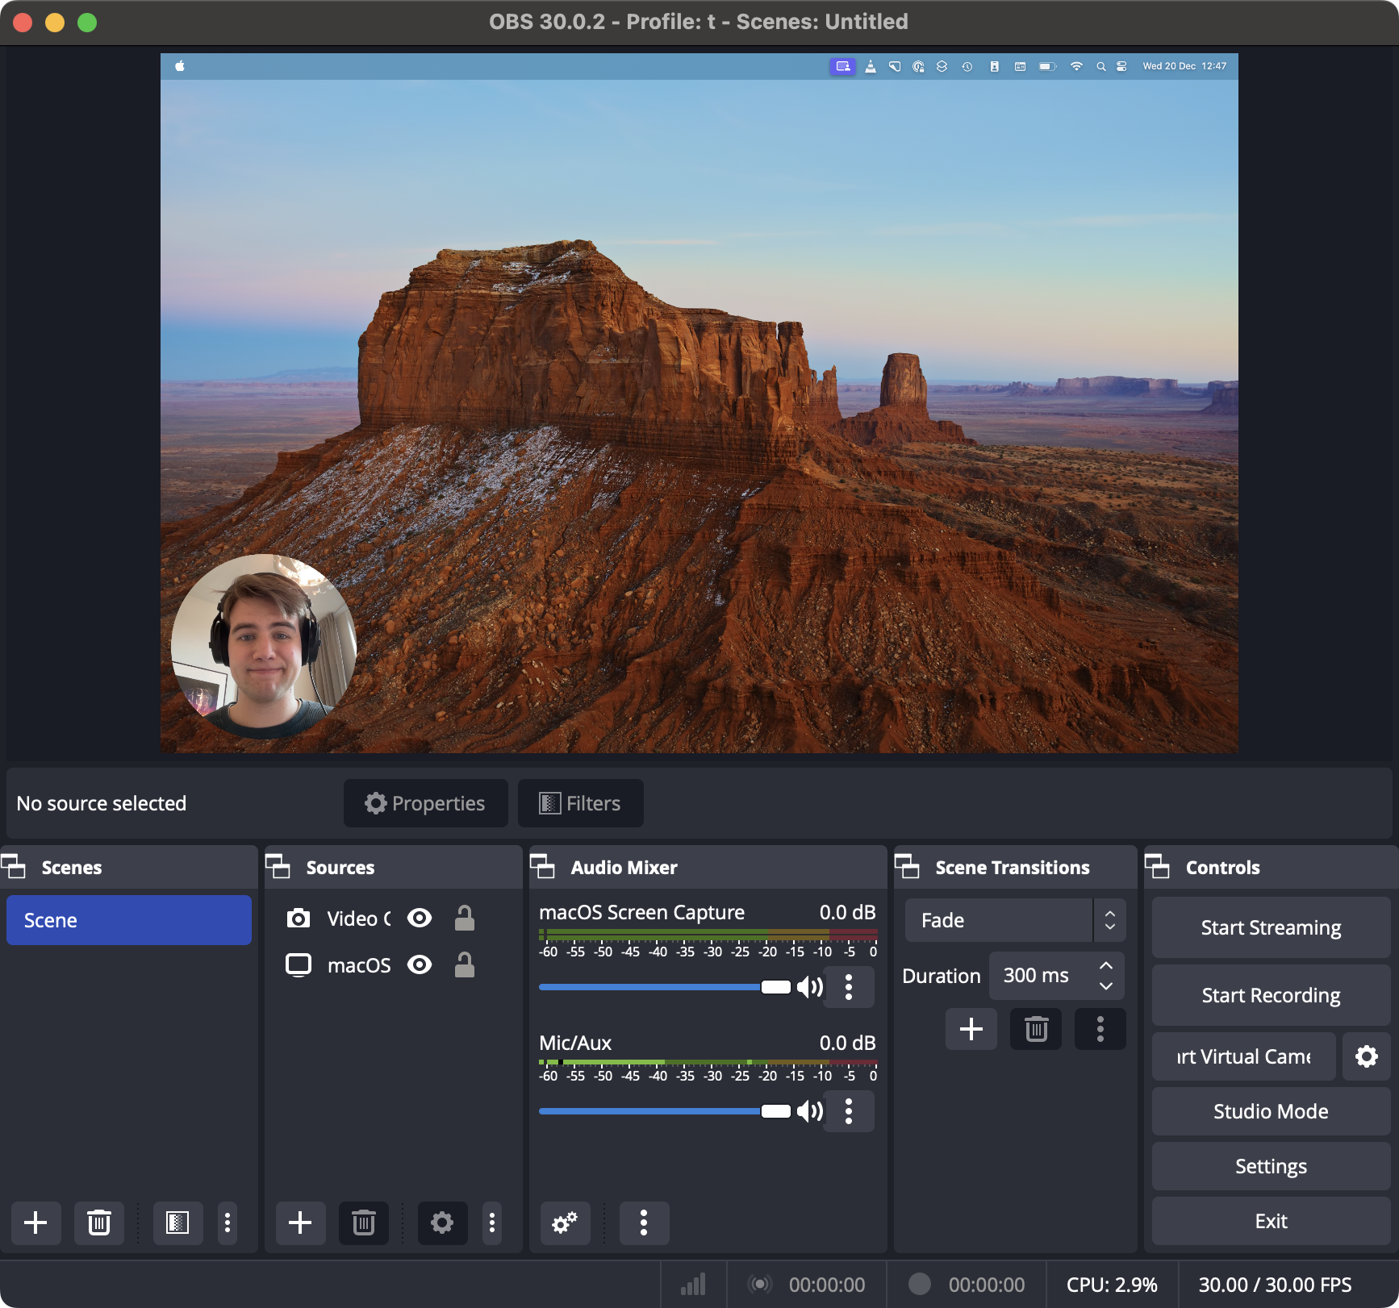Adjust the Mic/Aux volume slider
This screenshot has height=1308, width=1399.
[665, 1111]
